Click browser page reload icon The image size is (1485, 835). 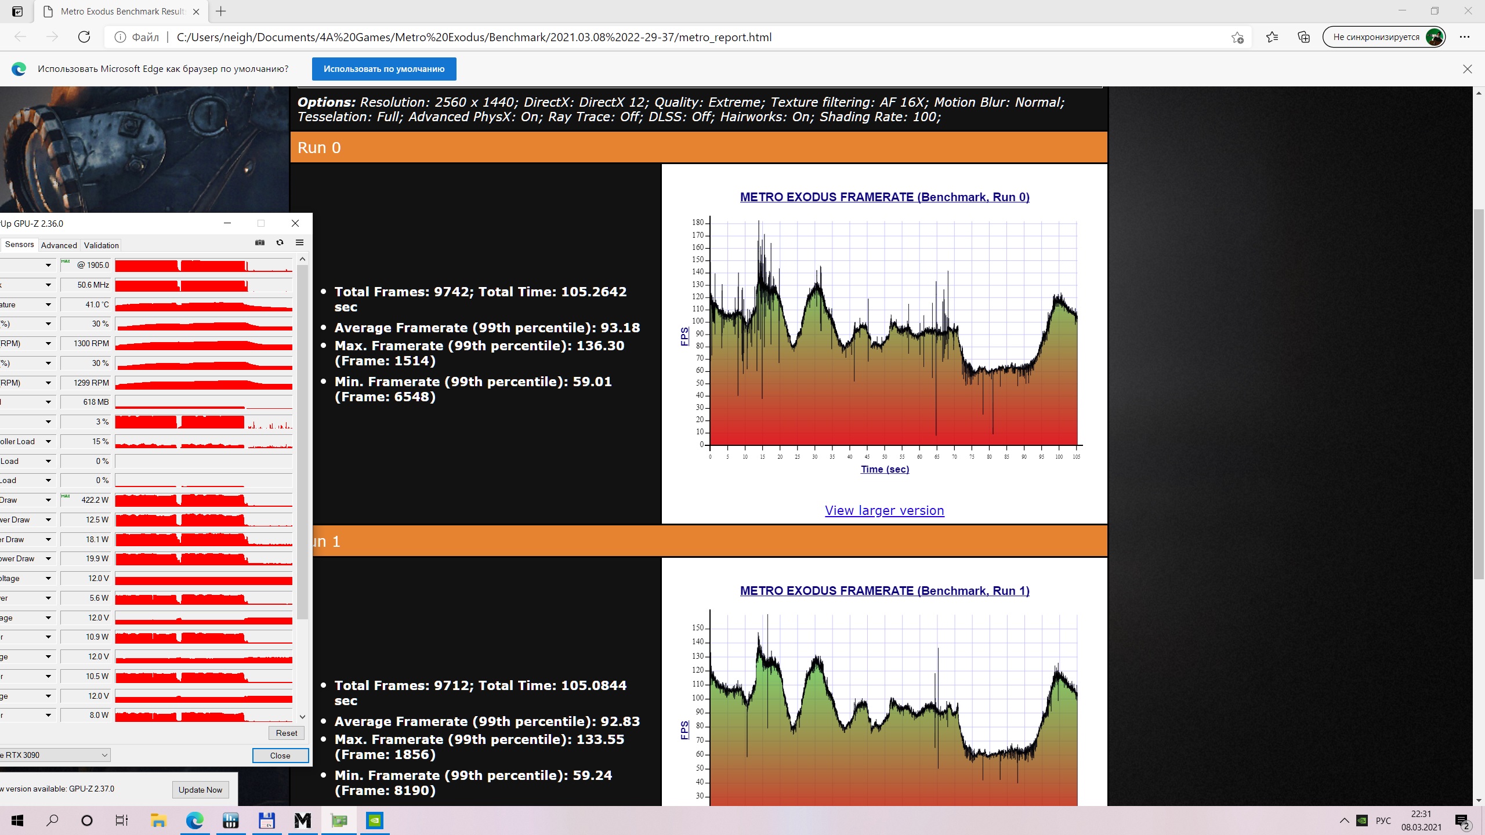[x=84, y=37]
